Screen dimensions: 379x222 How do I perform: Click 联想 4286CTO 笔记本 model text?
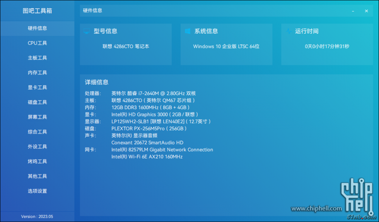click(x=126, y=46)
